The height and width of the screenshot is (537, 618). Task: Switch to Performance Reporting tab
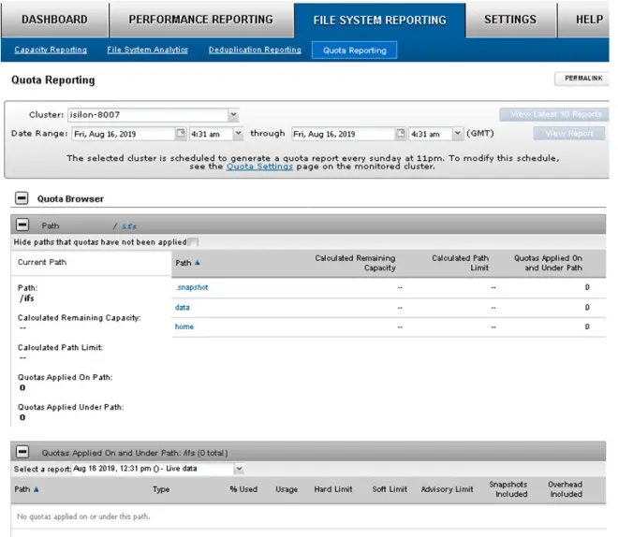pos(200,20)
